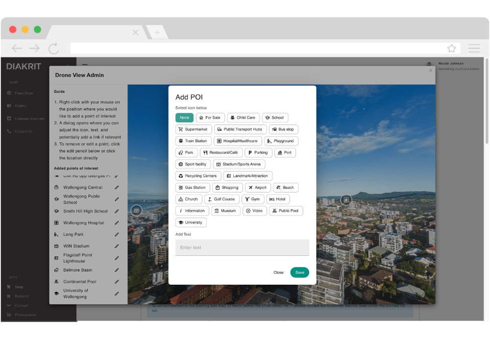This screenshot has width=490, height=343.
Task: Click the browser back arrow
Action: (x=17, y=48)
